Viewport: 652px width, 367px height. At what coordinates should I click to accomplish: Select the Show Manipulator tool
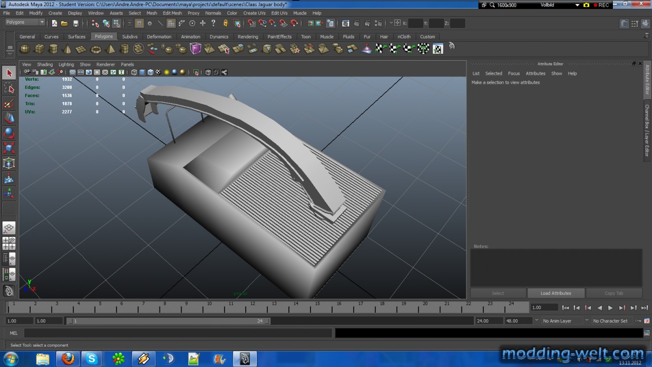pos(9,194)
